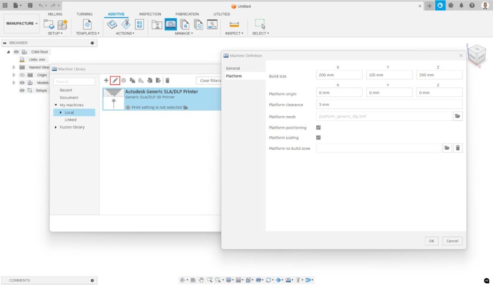
Task: Click the Simulate additive toolpath icon
Action: pyautogui.click(x=126, y=24)
